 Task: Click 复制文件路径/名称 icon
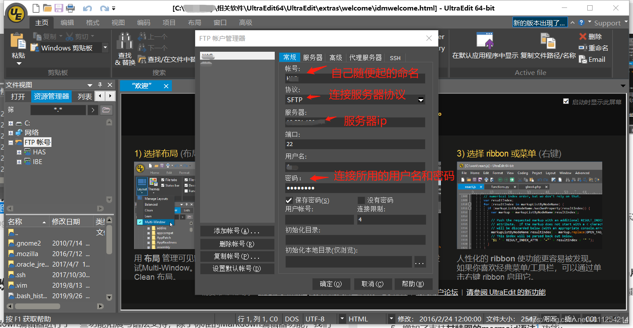coord(548,41)
